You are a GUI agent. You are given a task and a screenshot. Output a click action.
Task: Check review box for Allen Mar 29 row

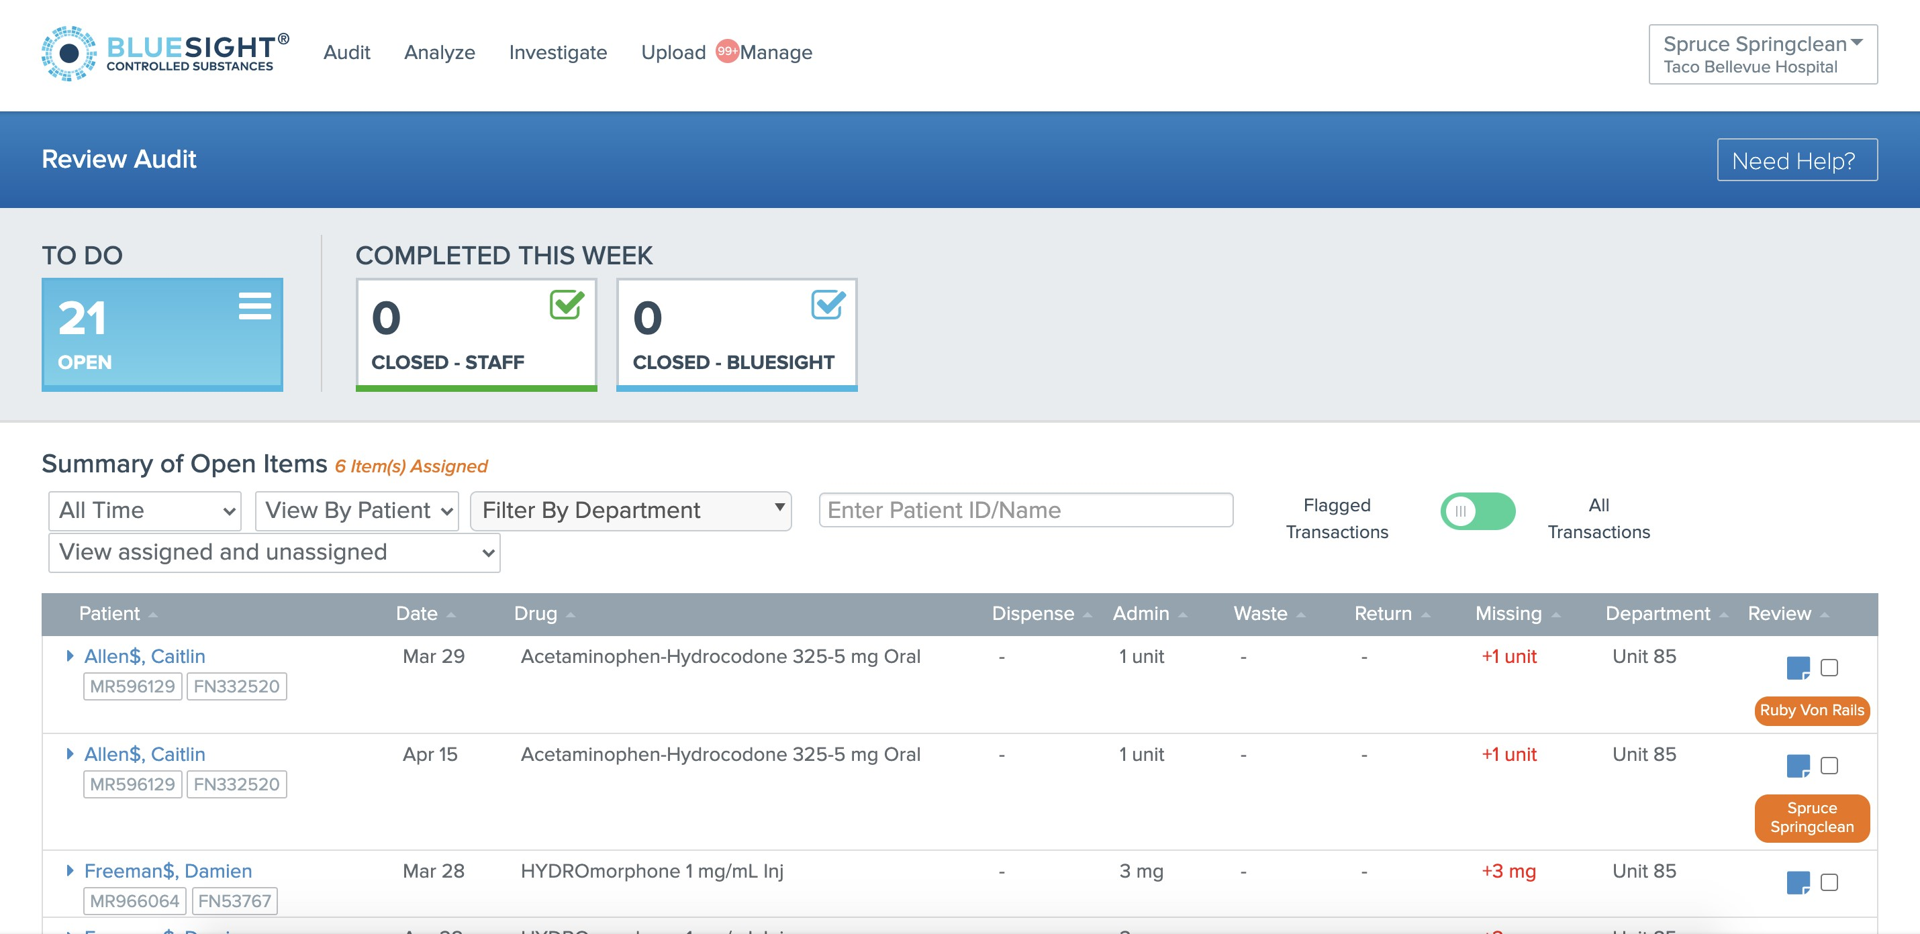1829,668
